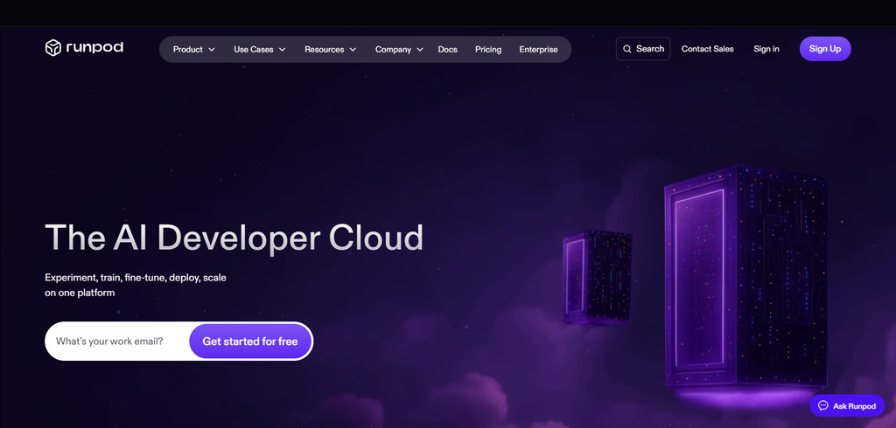
Task: Click 'Experiment, train, fine-tune, deploy, scale' text
Action: [x=136, y=278]
